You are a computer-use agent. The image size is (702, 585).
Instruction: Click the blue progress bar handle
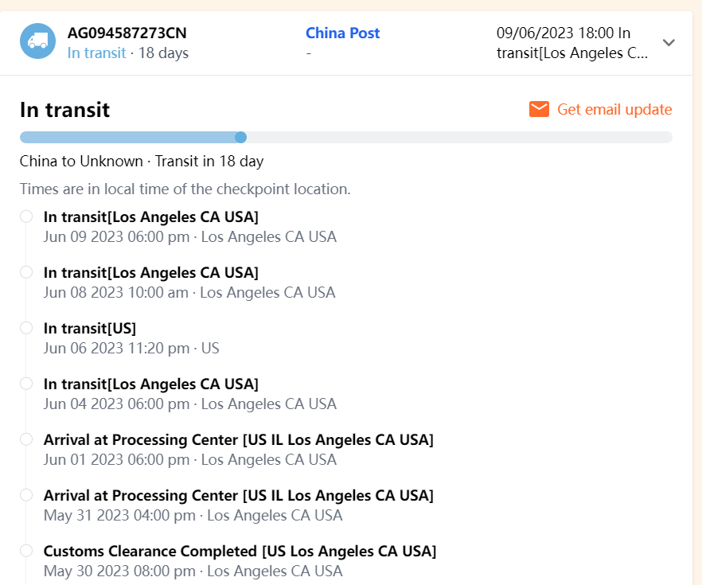[240, 137]
